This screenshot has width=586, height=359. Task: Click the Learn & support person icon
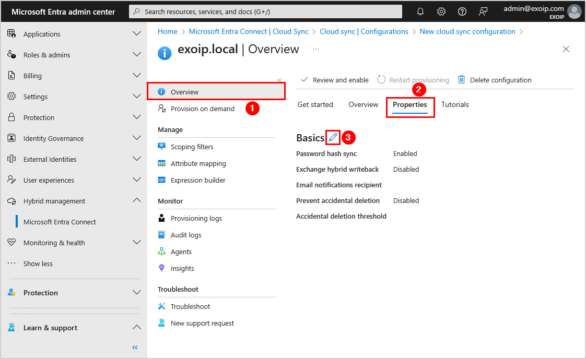click(11, 328)
